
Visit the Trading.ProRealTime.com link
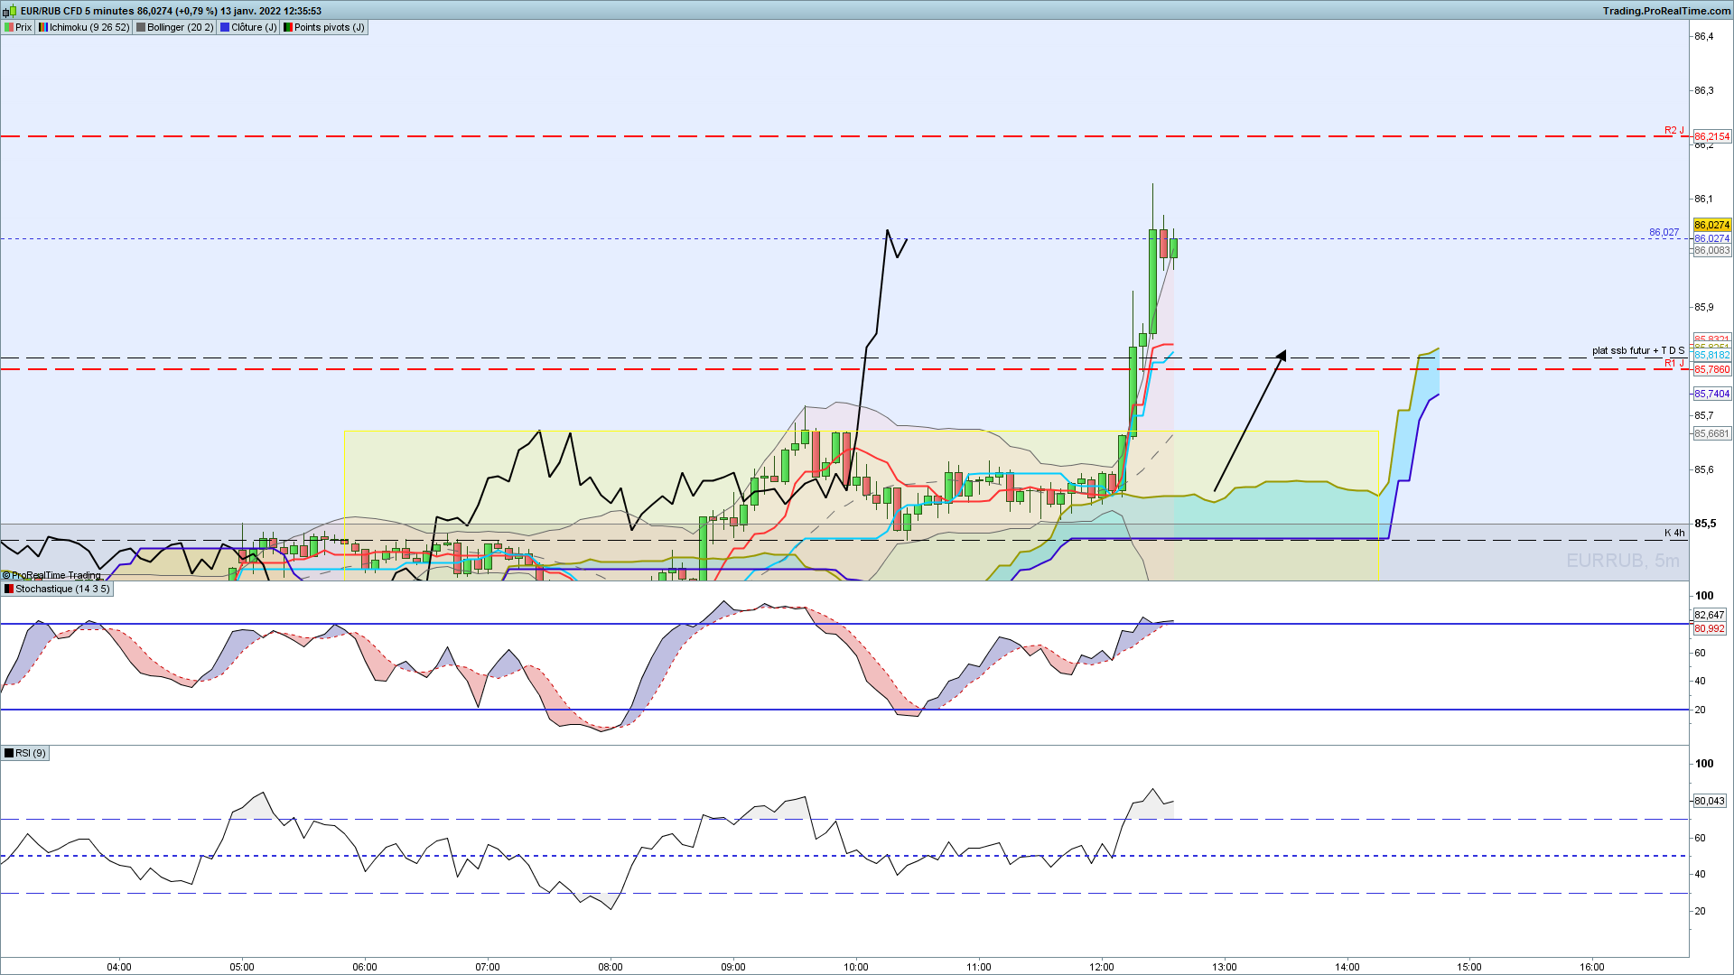pos(1667,11)
